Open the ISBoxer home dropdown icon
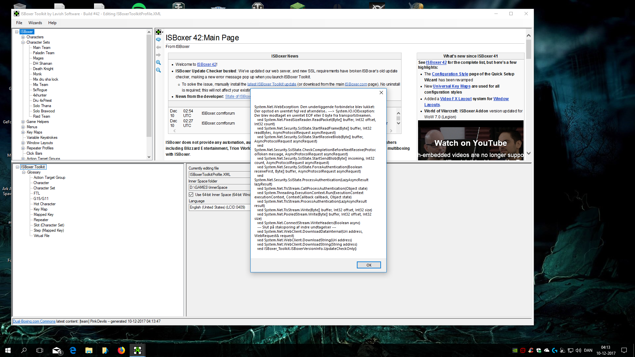 click(159, 32)
